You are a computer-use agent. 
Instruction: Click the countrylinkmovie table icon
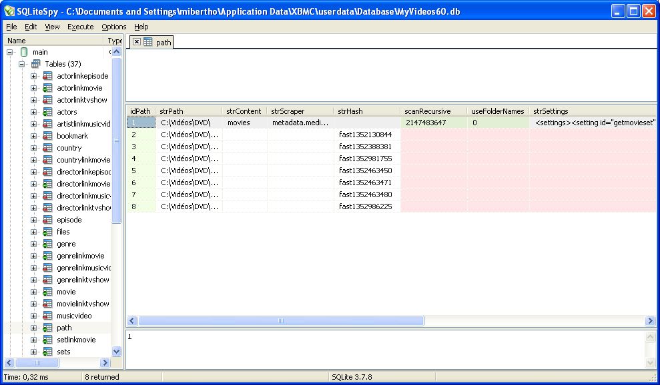point(47,160)
